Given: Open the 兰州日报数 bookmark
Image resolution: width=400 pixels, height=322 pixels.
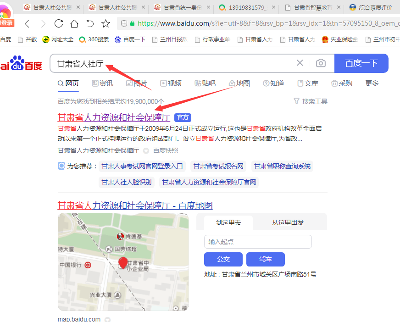Looking at the screenshot, I should point(170,39).
